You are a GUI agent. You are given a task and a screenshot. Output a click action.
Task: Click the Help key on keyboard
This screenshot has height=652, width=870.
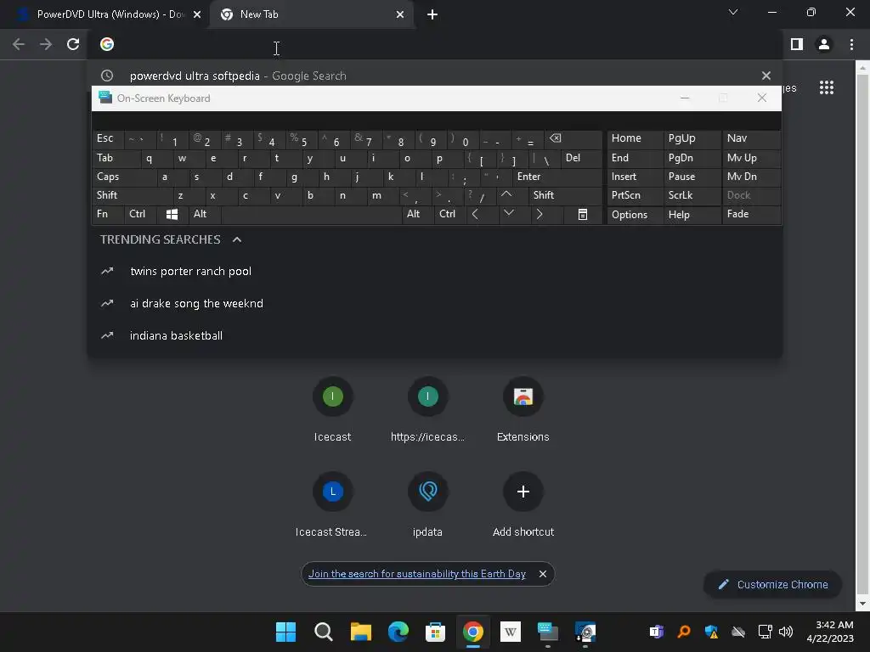tap(692, 214)
